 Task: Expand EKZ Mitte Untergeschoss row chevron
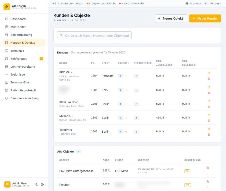click(208, 173)
